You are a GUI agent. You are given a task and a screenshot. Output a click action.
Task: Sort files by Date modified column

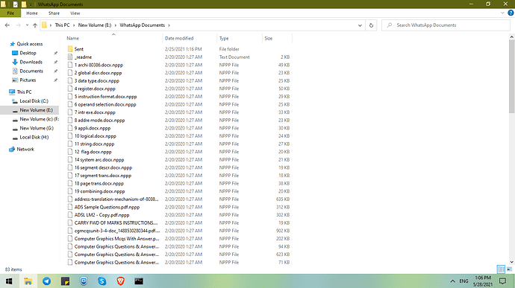coord(179,39)
